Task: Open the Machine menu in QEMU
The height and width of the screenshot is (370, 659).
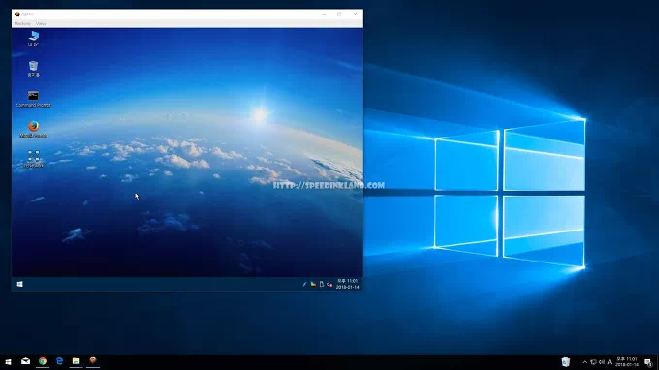Action: (22, 24)
